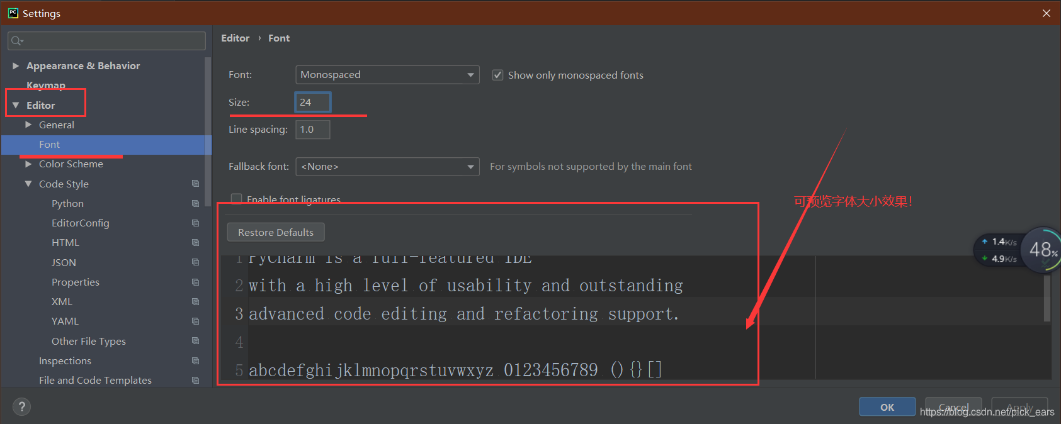Click the project-level icon beside Python
Viewport: 1061px width, 424px height.
click(195, 203)
